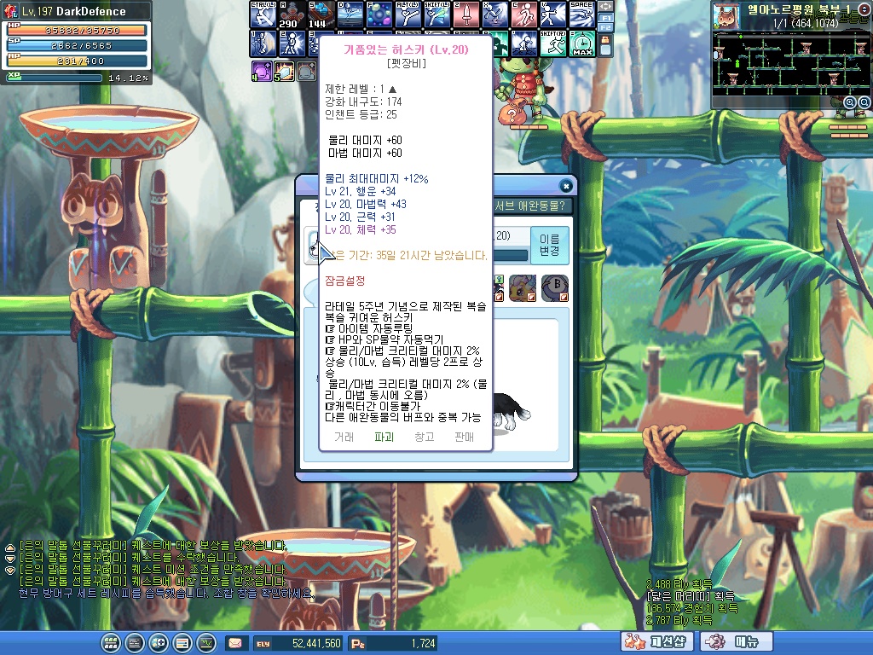The image size is (873, 655).
Task: Click the crystal buff icon numbered 5
Action: [x=283, y=72]
